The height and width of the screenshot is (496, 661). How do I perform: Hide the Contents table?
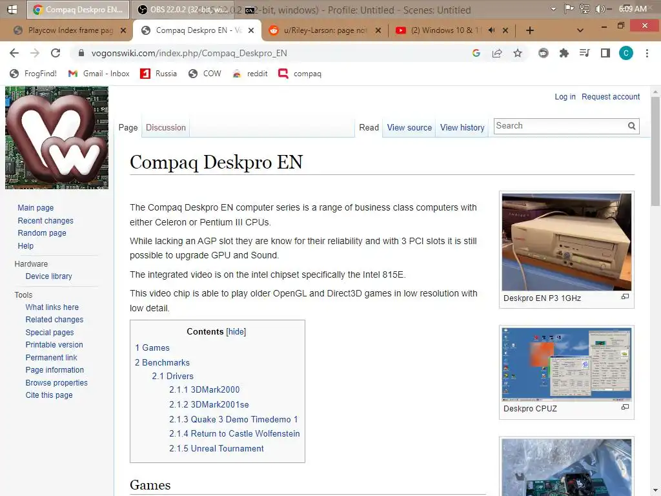click(236, 331)
